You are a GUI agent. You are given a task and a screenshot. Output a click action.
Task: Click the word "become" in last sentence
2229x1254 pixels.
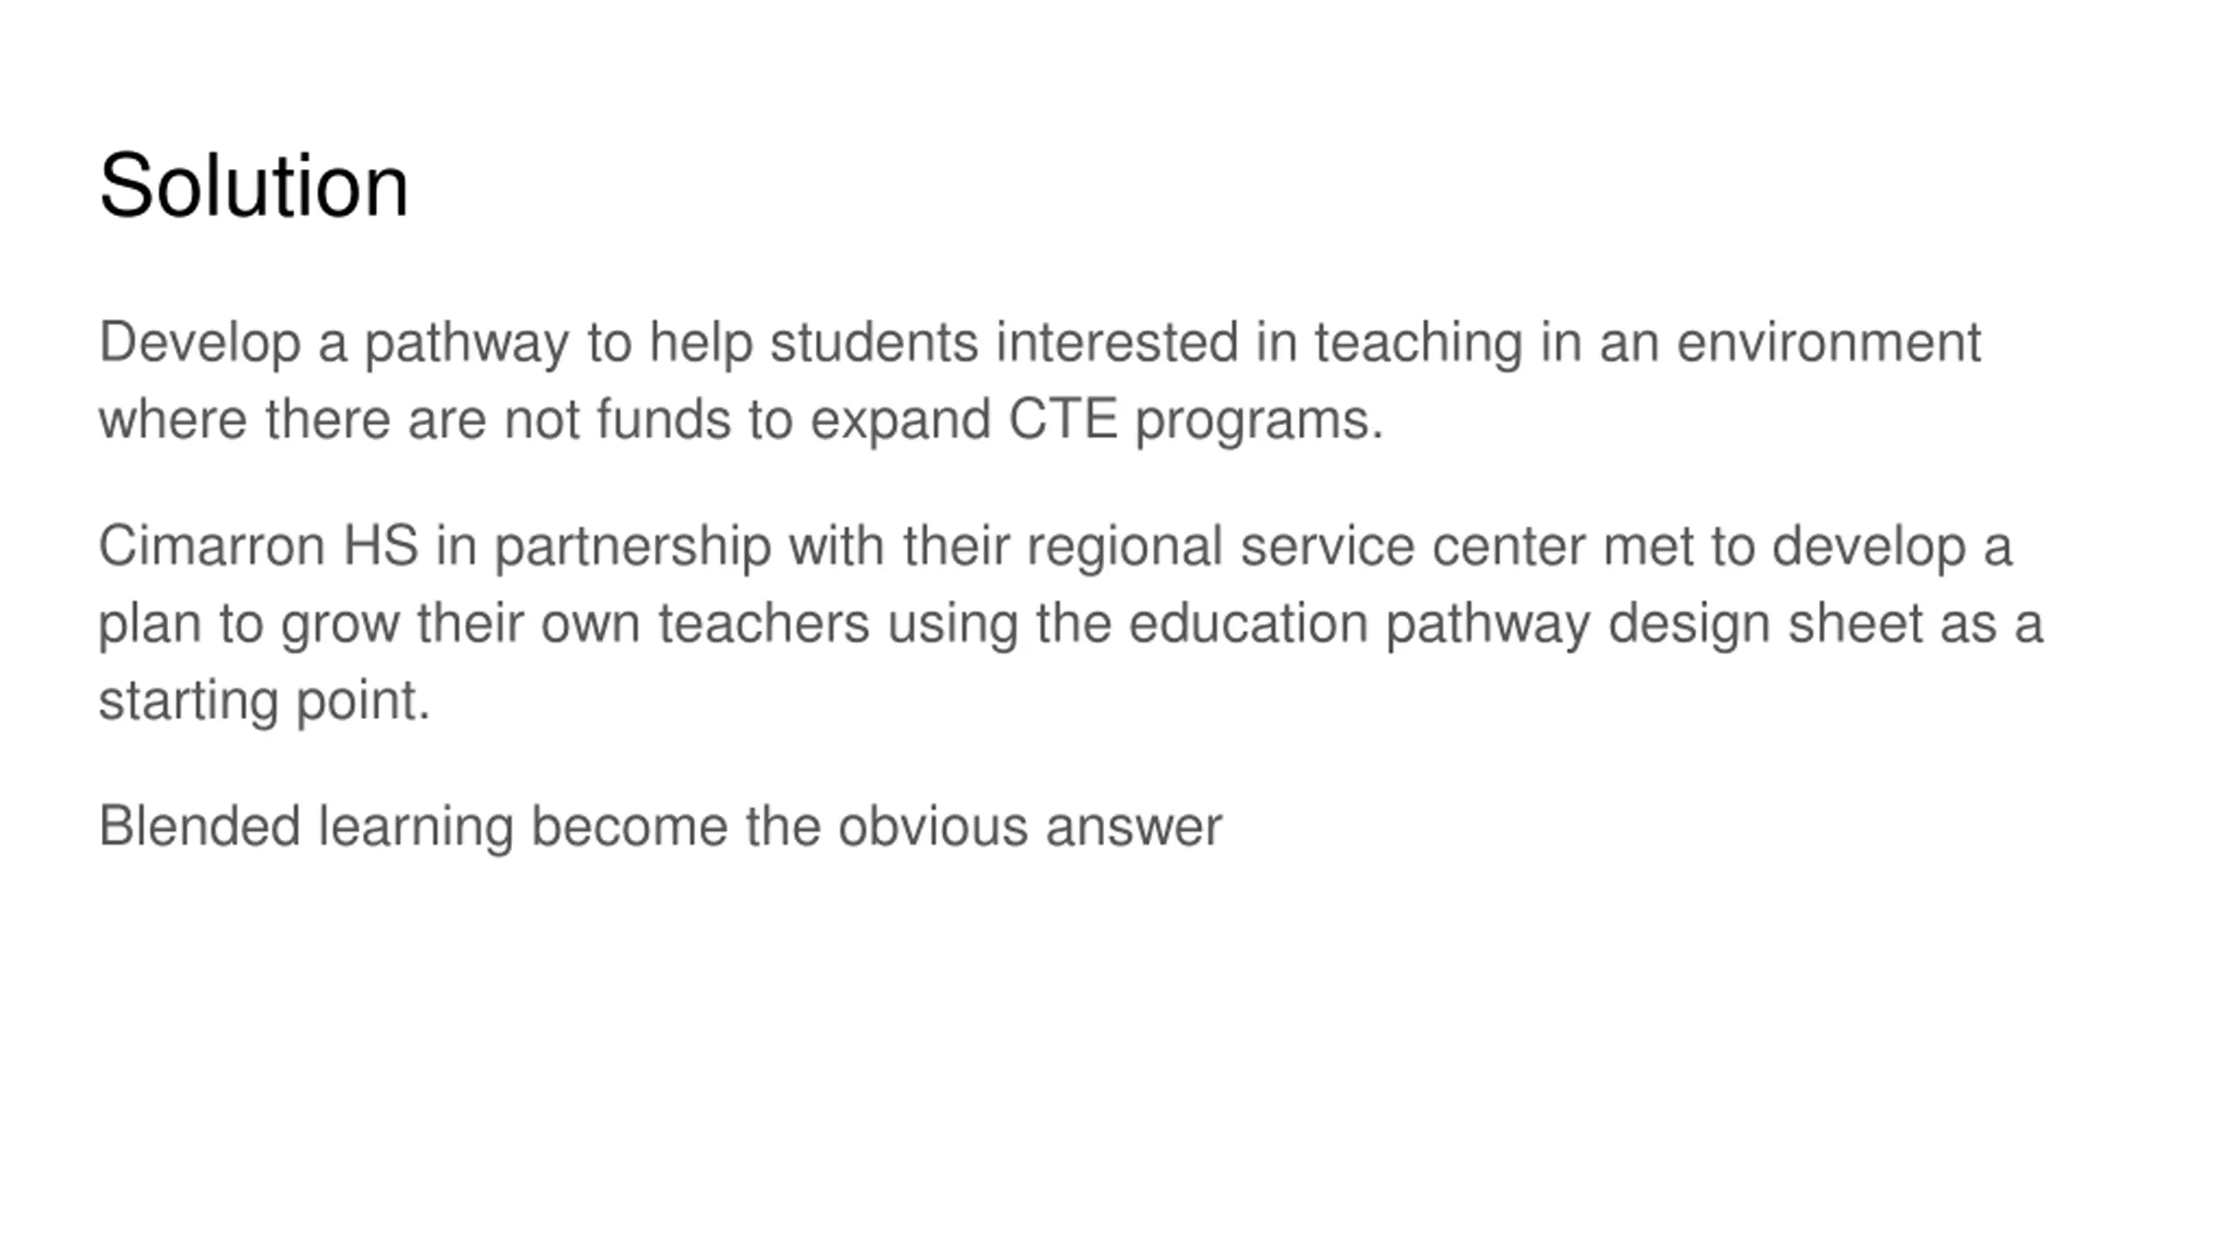click(629, 826)
